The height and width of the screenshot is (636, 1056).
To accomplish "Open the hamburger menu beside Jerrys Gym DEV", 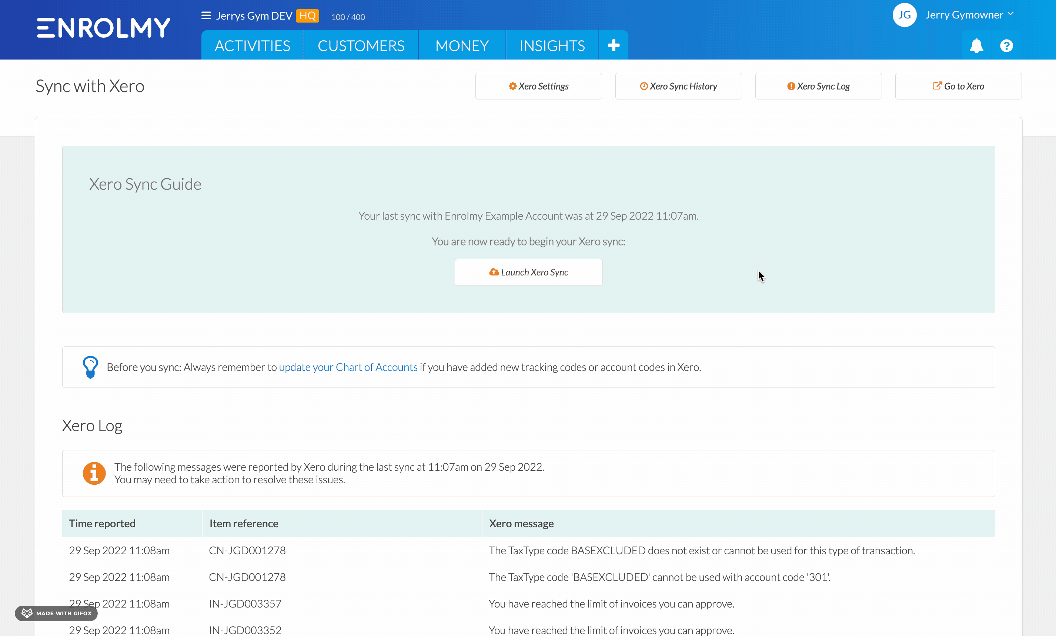I will [206, 16].
